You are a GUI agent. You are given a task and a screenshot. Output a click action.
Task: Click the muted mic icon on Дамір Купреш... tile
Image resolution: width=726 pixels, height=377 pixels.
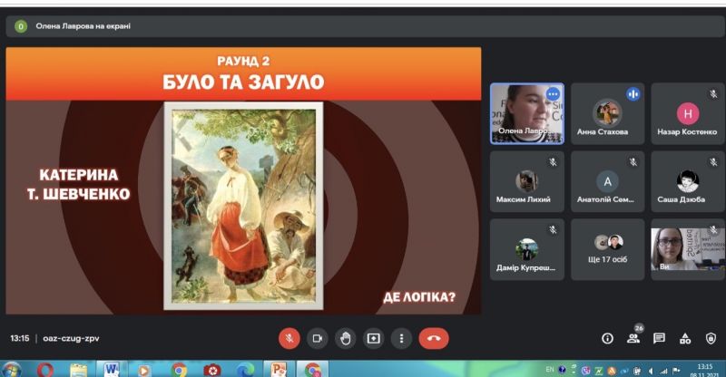pyautogui.click(x=553, y=230)
